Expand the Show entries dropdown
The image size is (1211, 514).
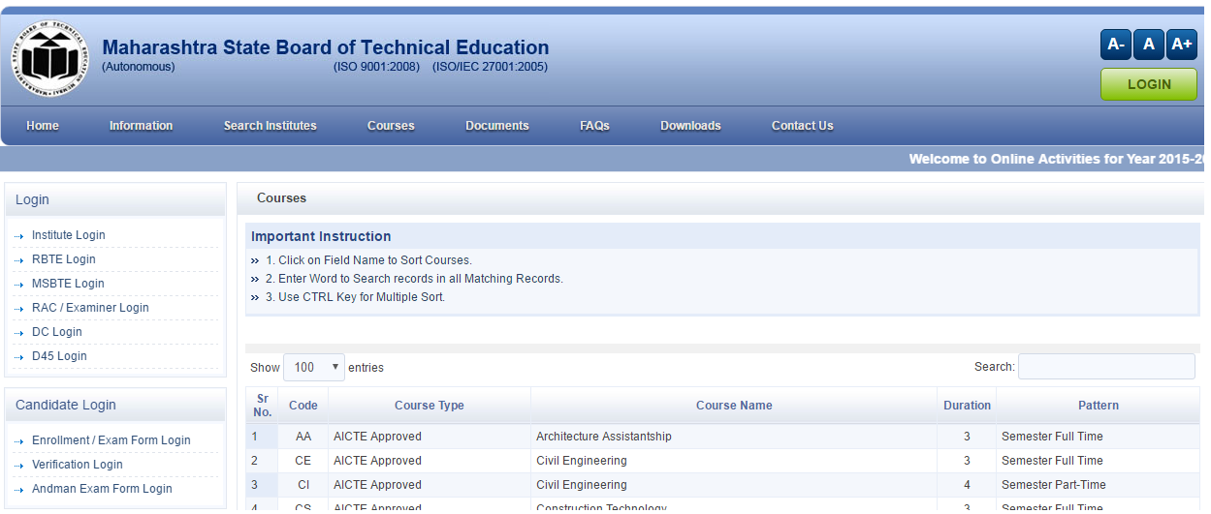(313, 367)
